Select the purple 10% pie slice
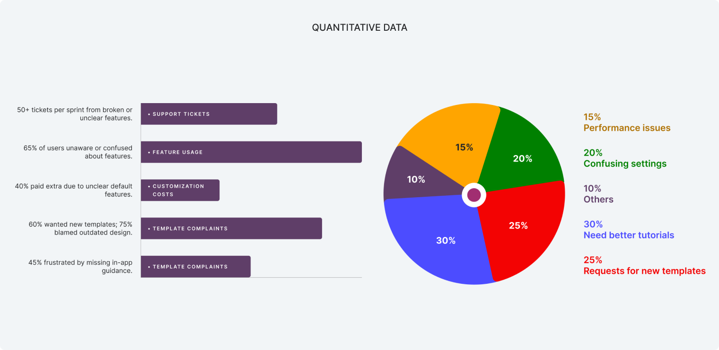 click(412, 177)
